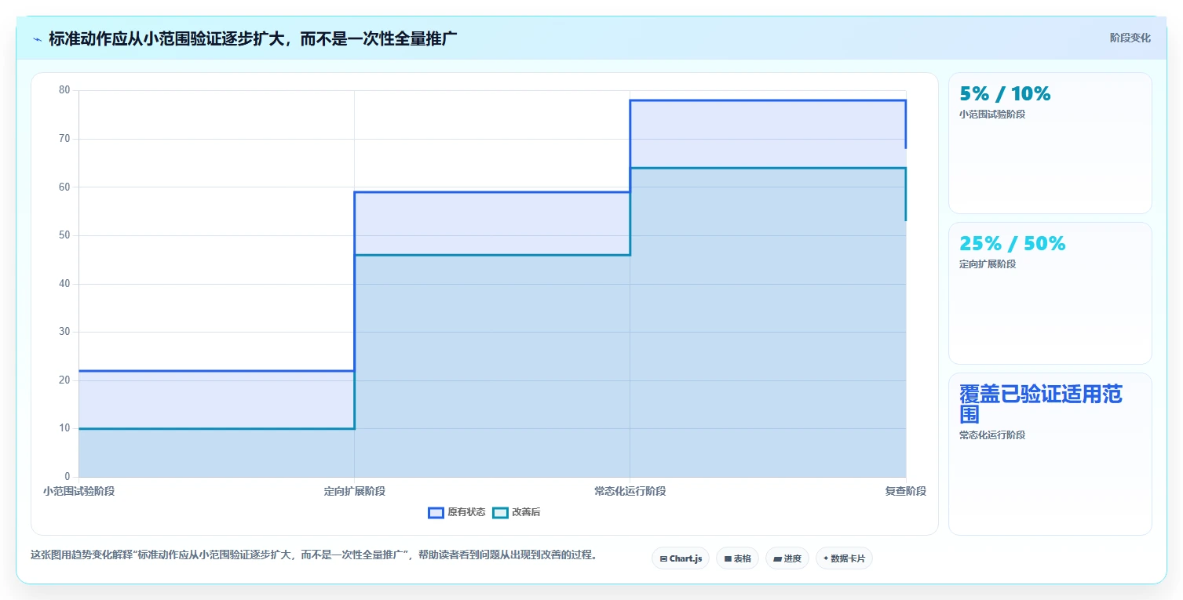The image size is (1183, 600).
Task: Select the 数据卡片 tag pill
Action: pos(844,558)
